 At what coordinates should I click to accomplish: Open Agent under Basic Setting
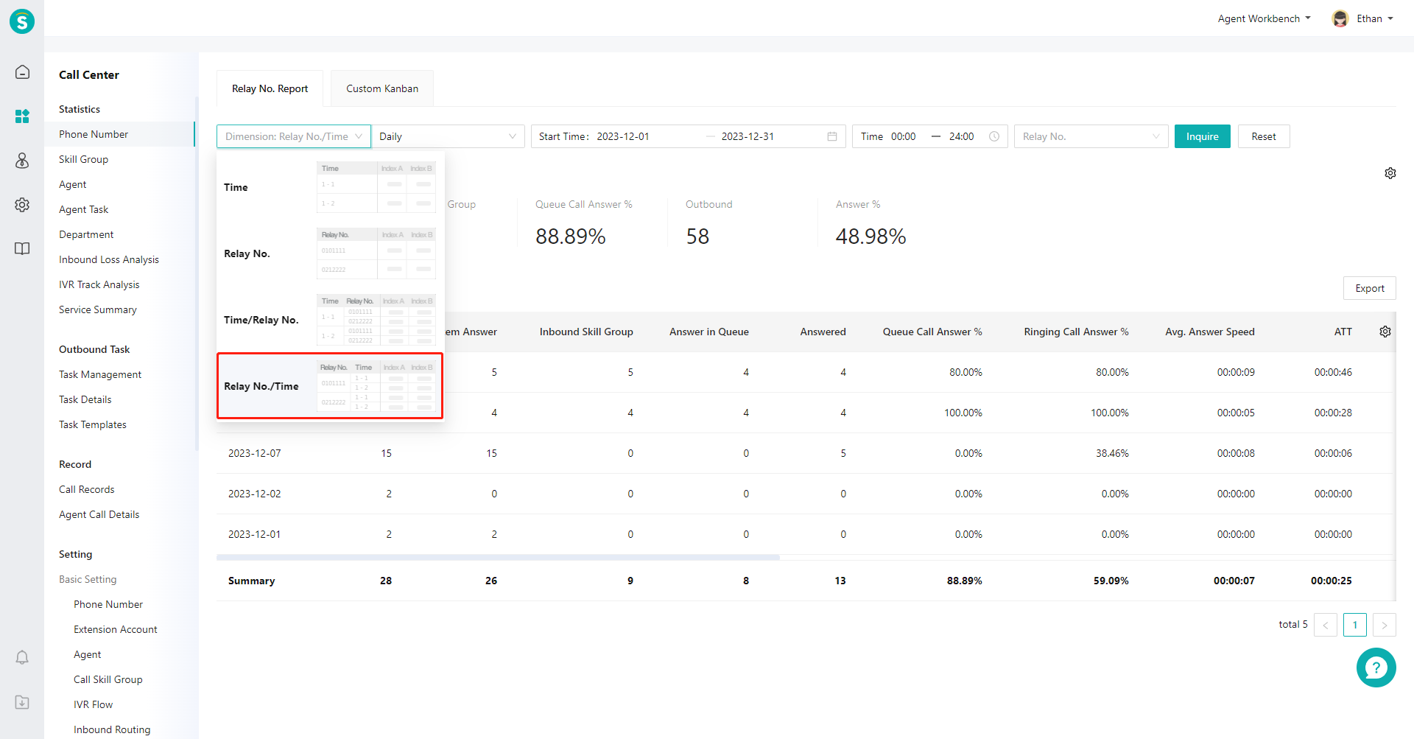pyautogui.click(x=88, y=654)
